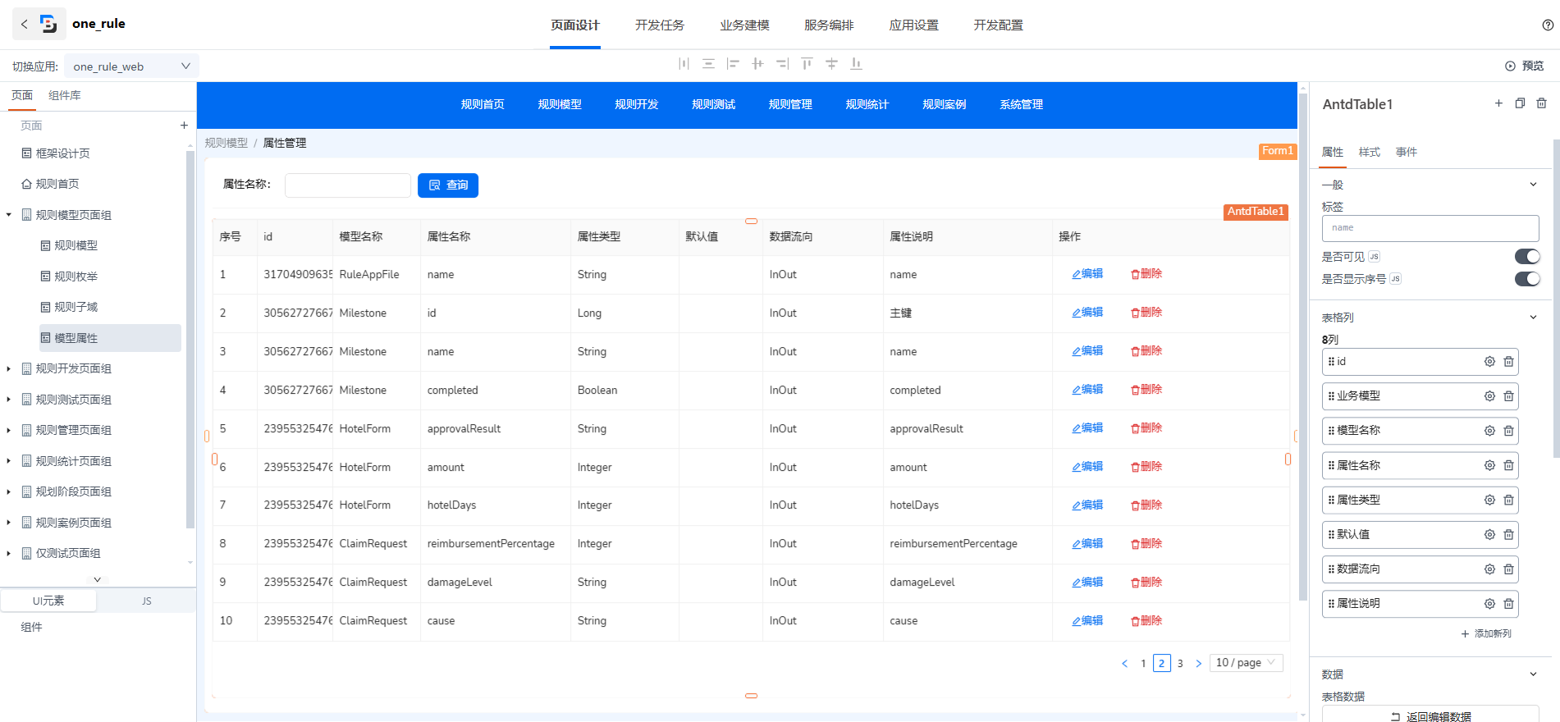Screen dimensions: 1560x722
Task: Open the 样式 tab in properties panel
Action: pyautogui.click(x=1370, y=152)
